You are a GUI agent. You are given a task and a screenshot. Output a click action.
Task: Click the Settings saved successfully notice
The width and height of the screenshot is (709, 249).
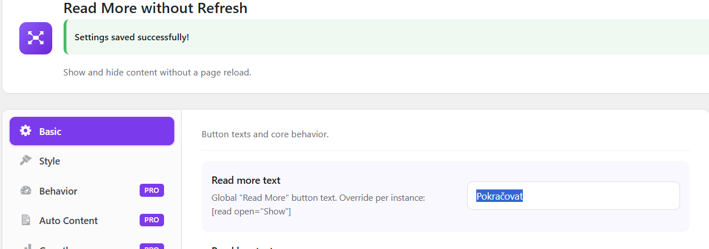386,37
